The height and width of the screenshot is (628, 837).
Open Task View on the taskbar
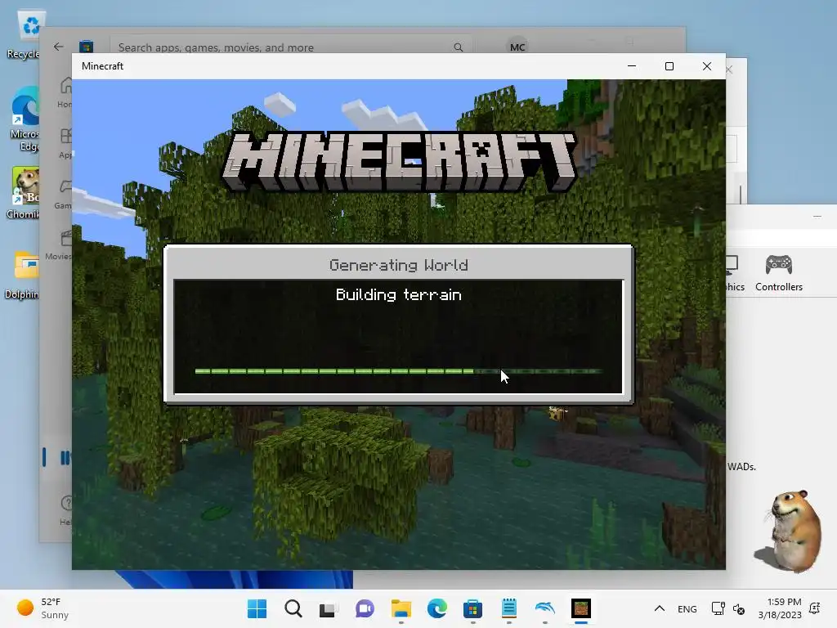click(x=329, y=608)
